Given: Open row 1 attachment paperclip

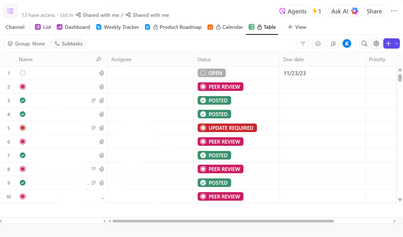Looking at the screenshot, I should tap(102, 73).
